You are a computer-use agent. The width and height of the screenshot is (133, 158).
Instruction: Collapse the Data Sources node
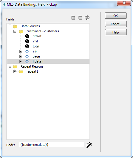[10, 26]
